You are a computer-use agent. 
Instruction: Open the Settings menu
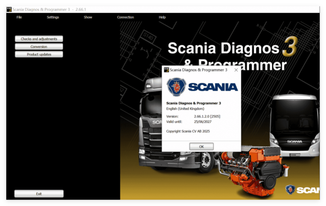tap(53, 17)
